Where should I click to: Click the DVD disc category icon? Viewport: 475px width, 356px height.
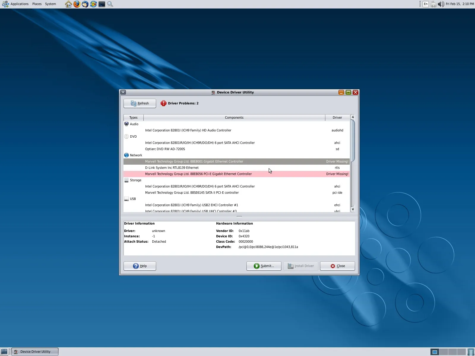tap(126, 136)
